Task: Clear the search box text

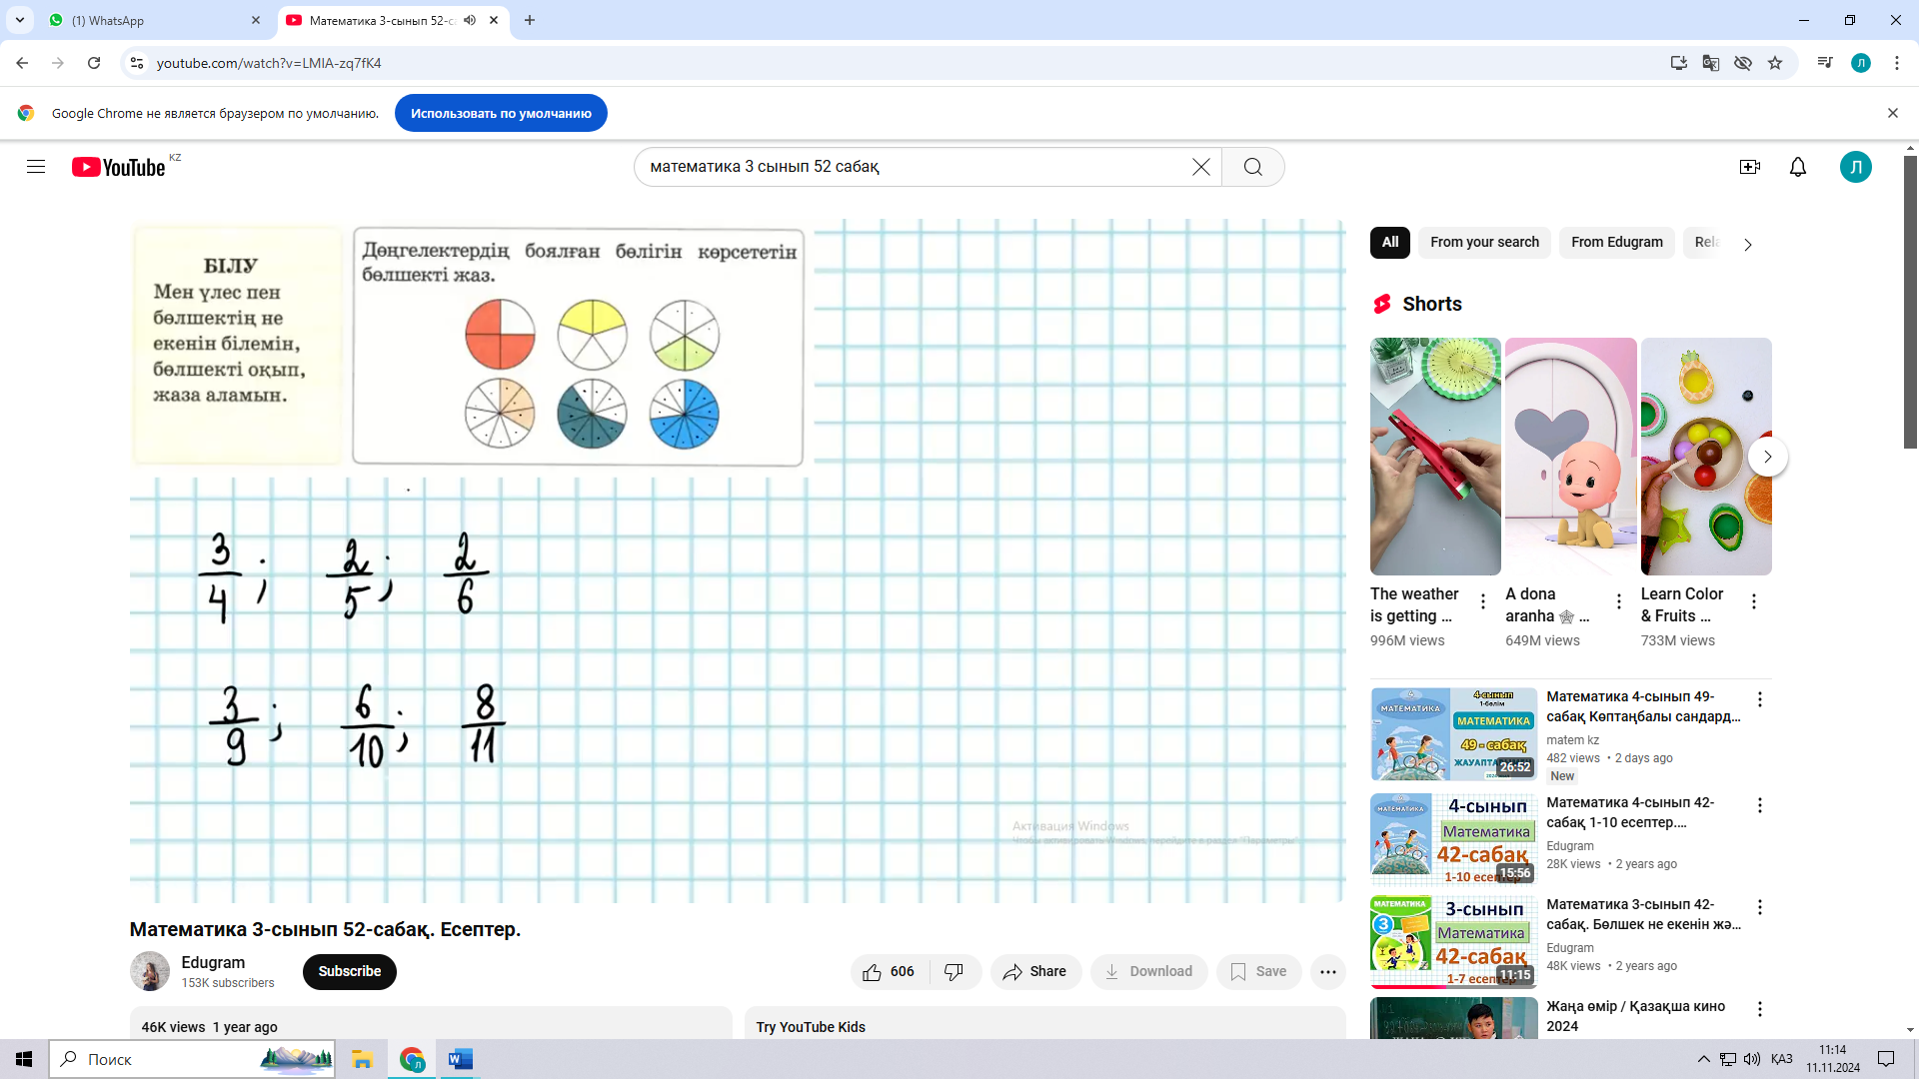Action: coord(1200,167)
